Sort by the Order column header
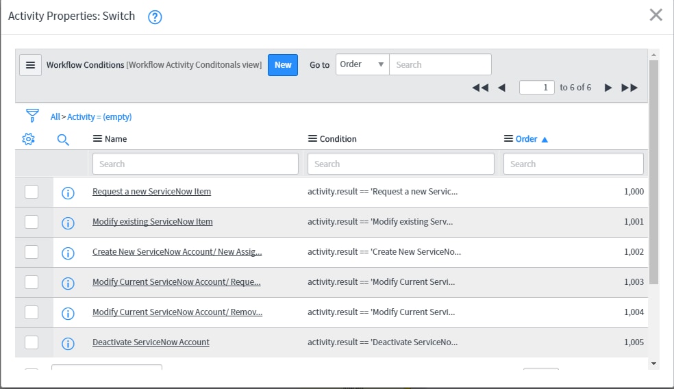 [x=526, y=139]
